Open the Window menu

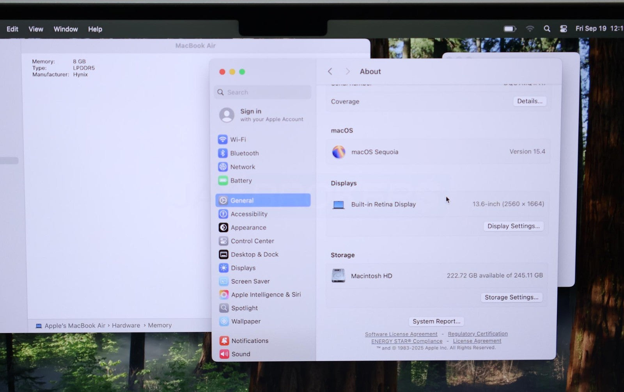pos(66,29)
